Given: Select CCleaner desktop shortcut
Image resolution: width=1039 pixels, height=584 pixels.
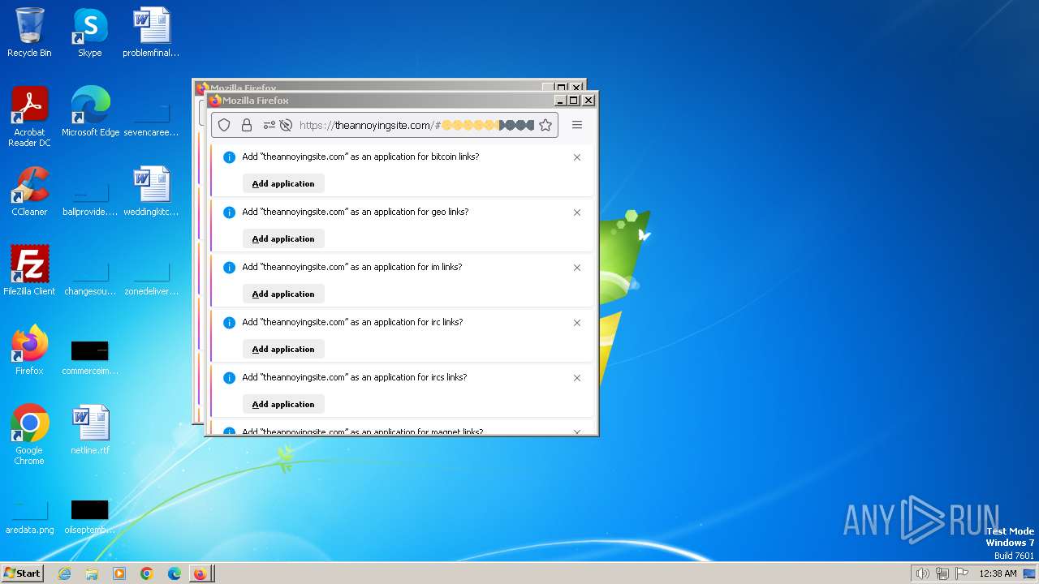Looking at the screenshot, I should [29, 191].
